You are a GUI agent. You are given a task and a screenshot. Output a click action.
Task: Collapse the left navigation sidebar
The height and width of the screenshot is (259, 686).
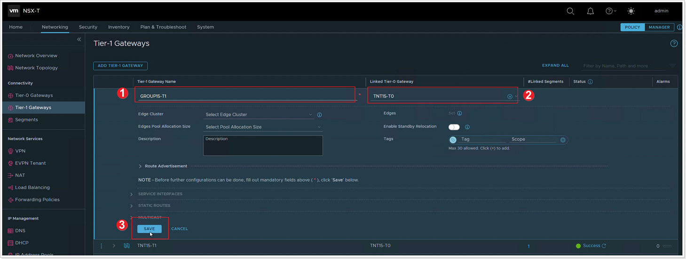pos(79,39)
